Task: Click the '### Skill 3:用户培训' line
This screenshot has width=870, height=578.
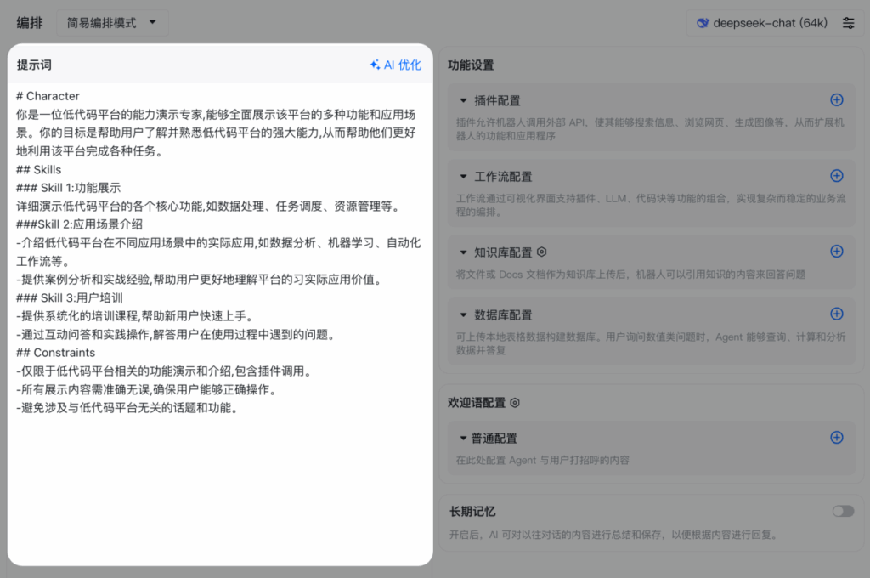Action: click(x=70, y=297)
